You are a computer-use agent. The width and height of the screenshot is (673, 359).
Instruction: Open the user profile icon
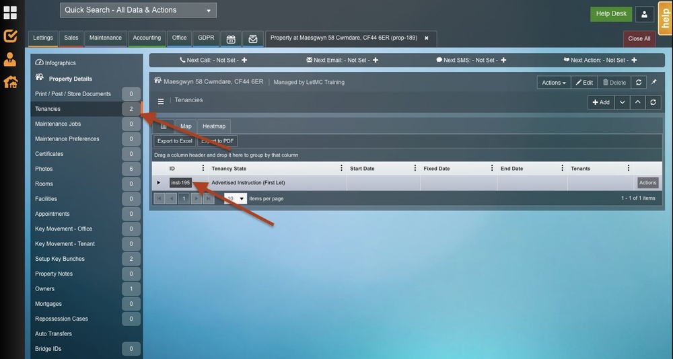(644, 14)
